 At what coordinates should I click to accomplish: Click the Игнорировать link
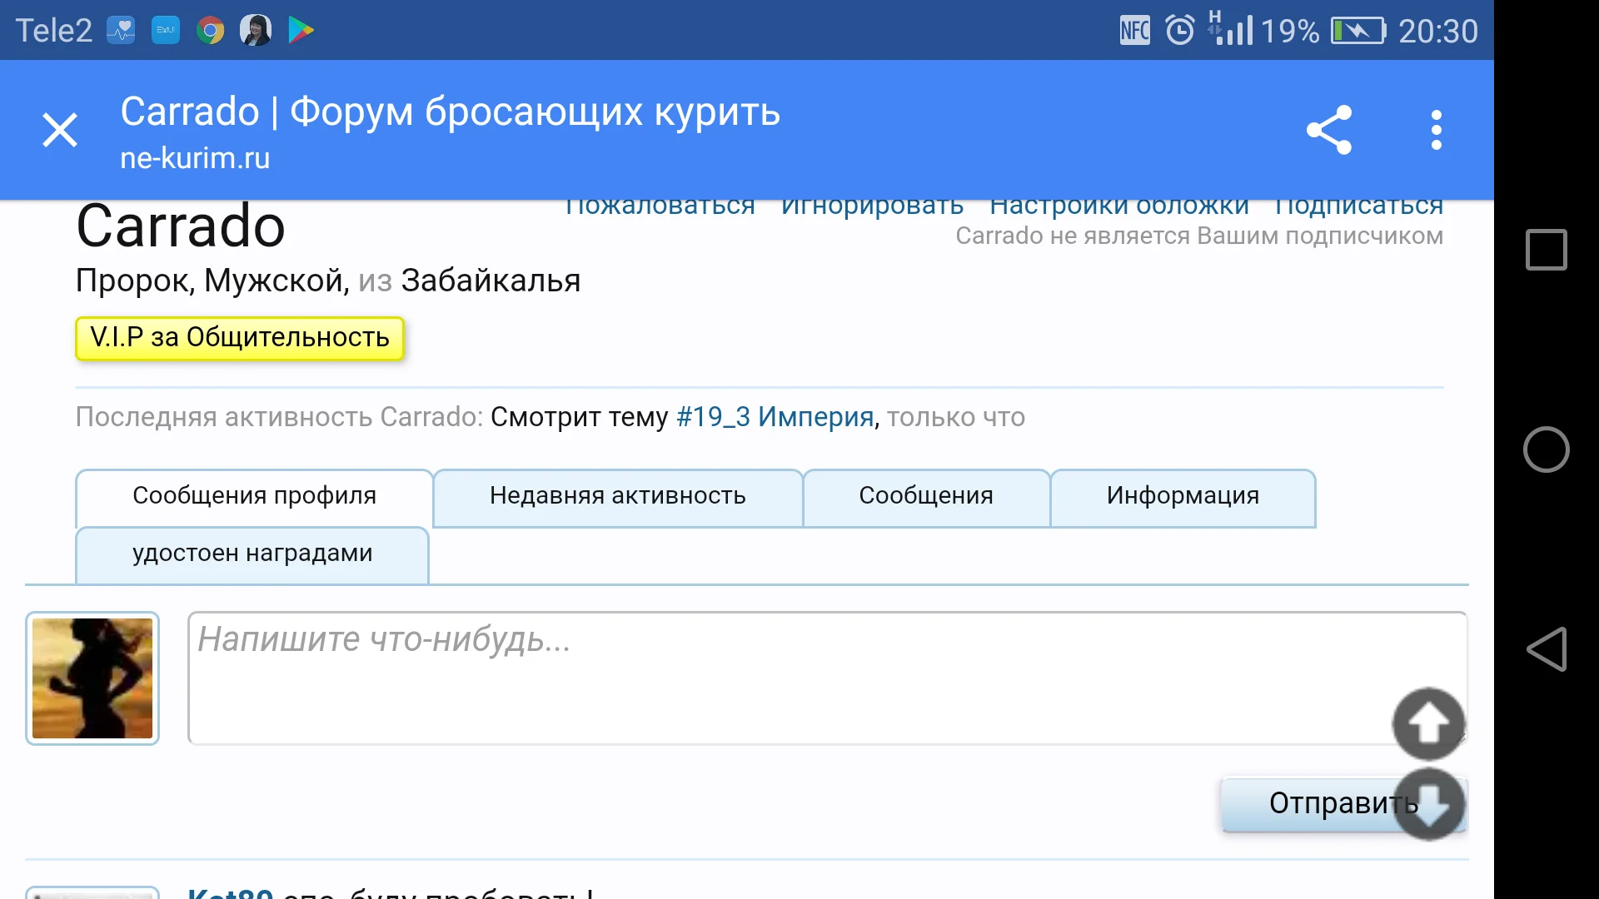(871, 204)
